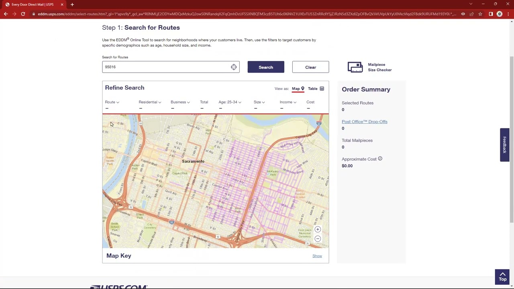This screenshot has height=289, width=514.
Task: Click the Selected Routes label
Action: (x=357, y=103)
